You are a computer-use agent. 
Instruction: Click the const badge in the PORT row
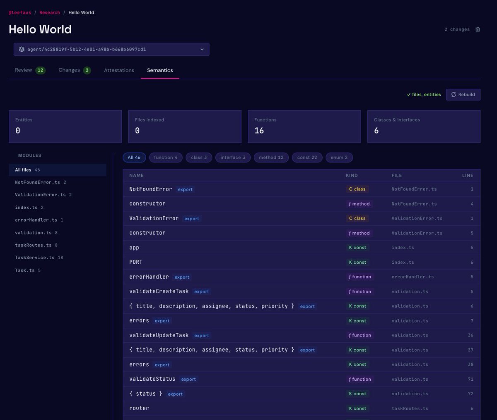(357, 262)
